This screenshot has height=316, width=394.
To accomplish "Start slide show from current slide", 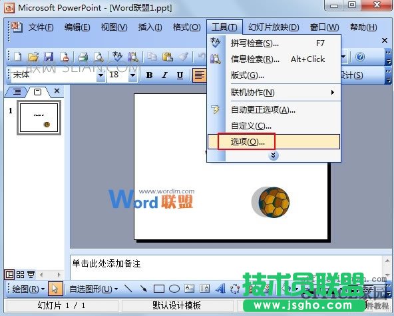I will (x=31, y=275).
